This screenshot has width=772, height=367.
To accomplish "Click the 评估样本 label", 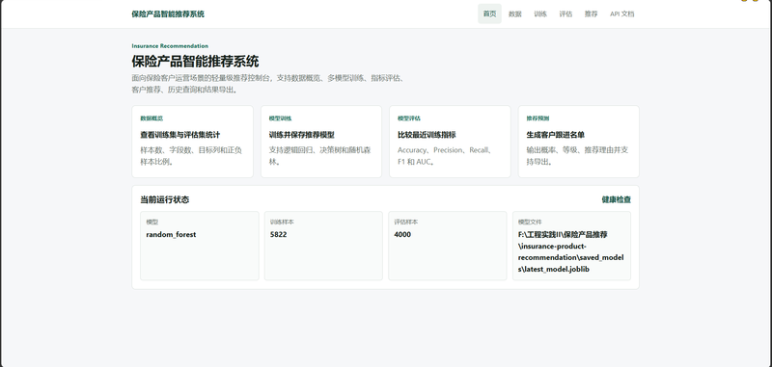I will point(405,223).
